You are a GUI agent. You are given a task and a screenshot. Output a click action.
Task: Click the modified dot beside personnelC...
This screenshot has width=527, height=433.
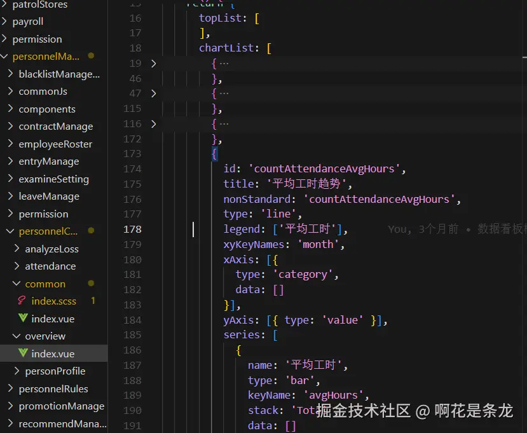point(91,231)
